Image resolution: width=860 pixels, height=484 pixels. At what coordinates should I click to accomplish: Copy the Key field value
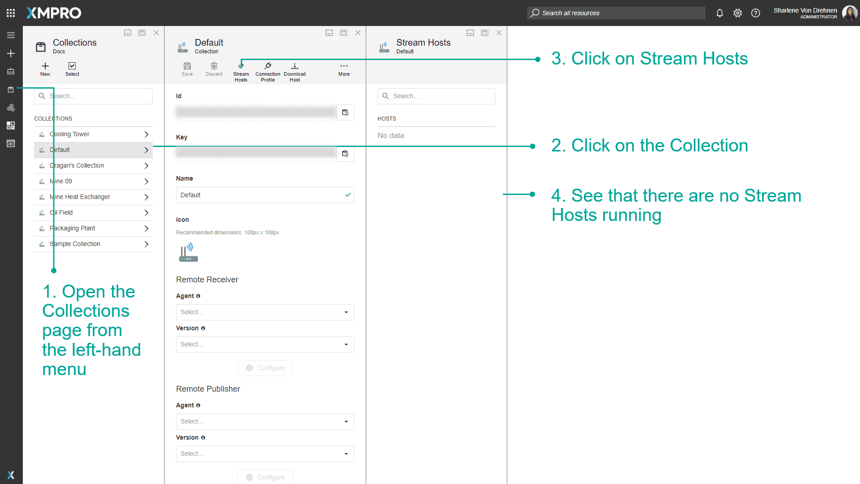pyautogui.click(x=345, y=153)
